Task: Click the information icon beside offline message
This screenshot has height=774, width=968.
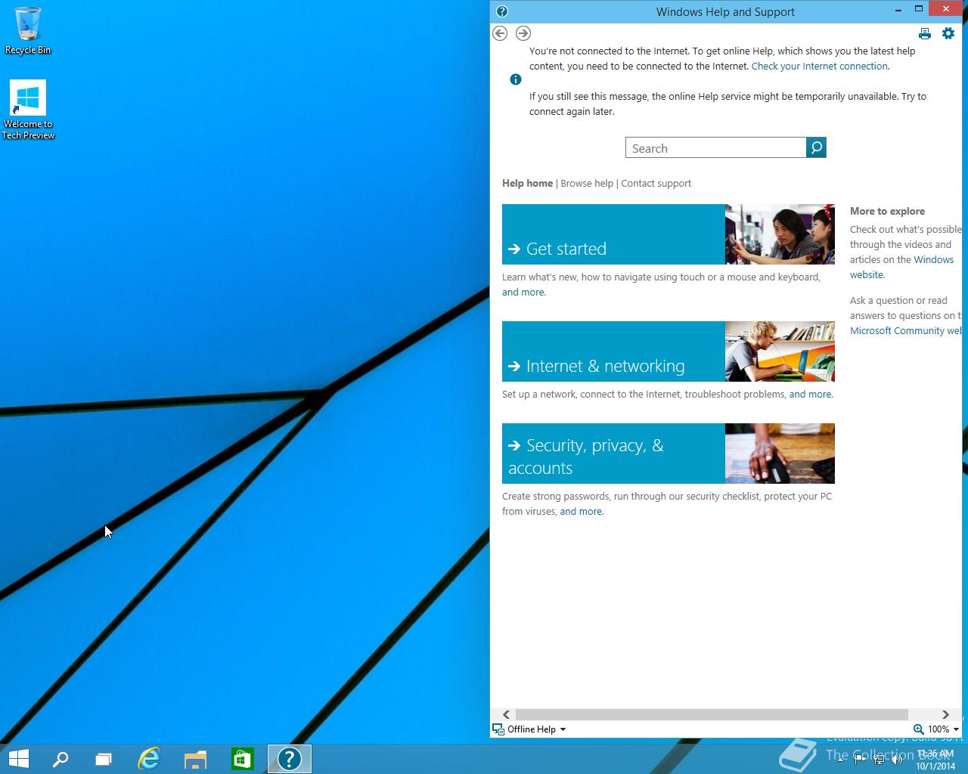Action: 516,79
